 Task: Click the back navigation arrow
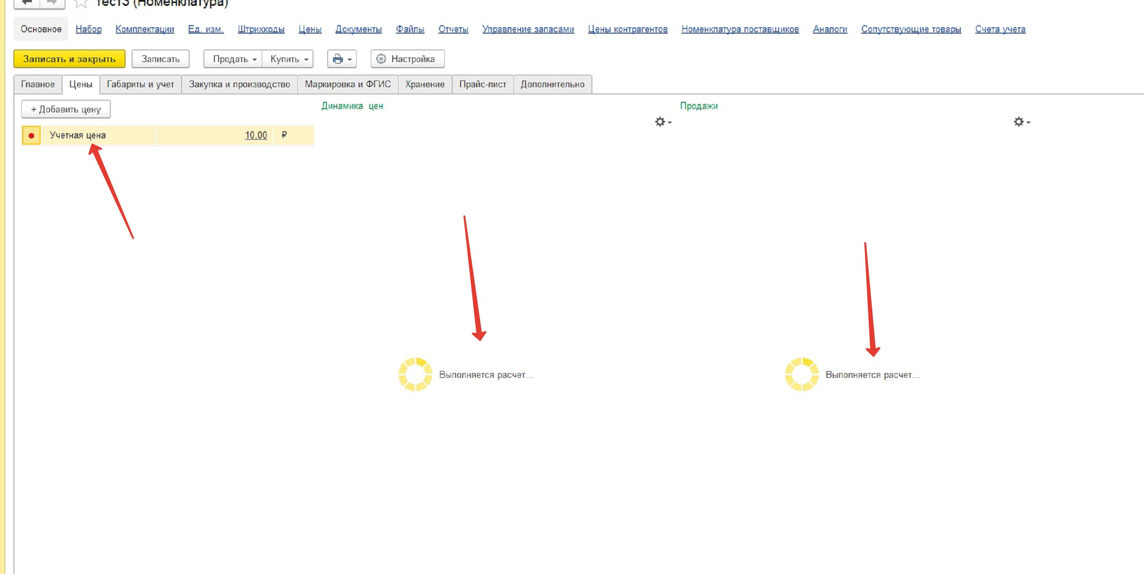tap(27, 3)
